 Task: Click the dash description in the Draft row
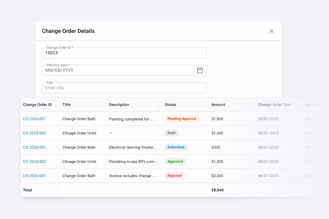tap(111, 133)
